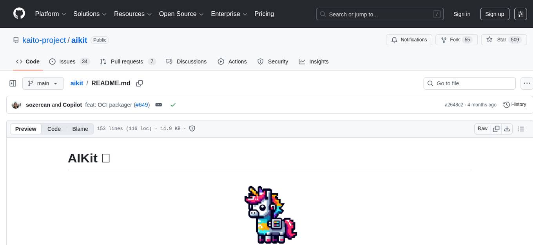Open the notifications bell icon
Image resolution: width=533 pixels, height=245 pixels.
[x=394, y=40]
